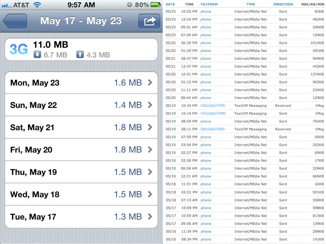Expand Sat, May 21 chevron
The image size is (326, 244).
tap(150, 127)
